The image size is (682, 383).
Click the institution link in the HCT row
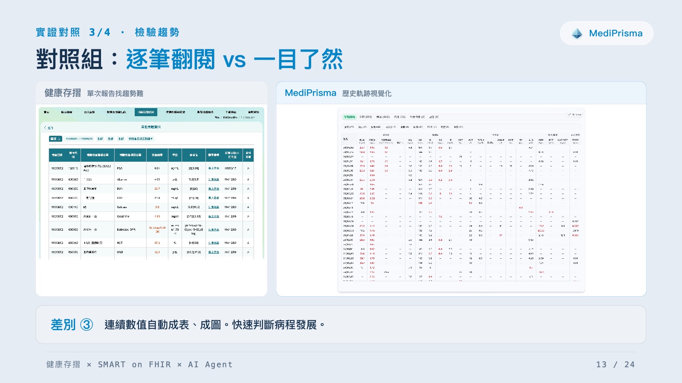pyautogui.click(x=214, y=243)
